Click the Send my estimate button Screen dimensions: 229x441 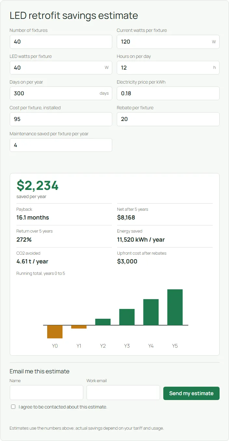191,393
